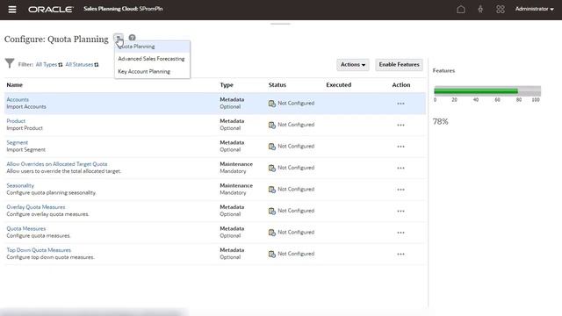Screen dimensions: 562x316
Task: Click status icon in Product row
Action: (272, 125)
